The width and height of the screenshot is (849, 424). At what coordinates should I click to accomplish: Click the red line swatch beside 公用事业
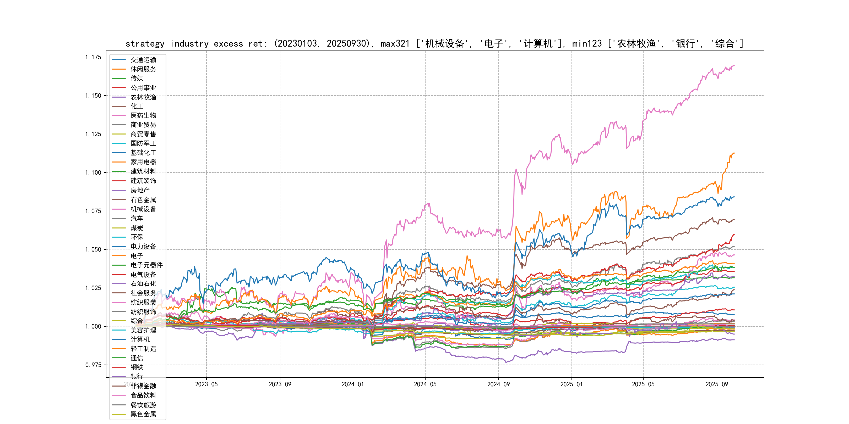[x=119, y=88]
